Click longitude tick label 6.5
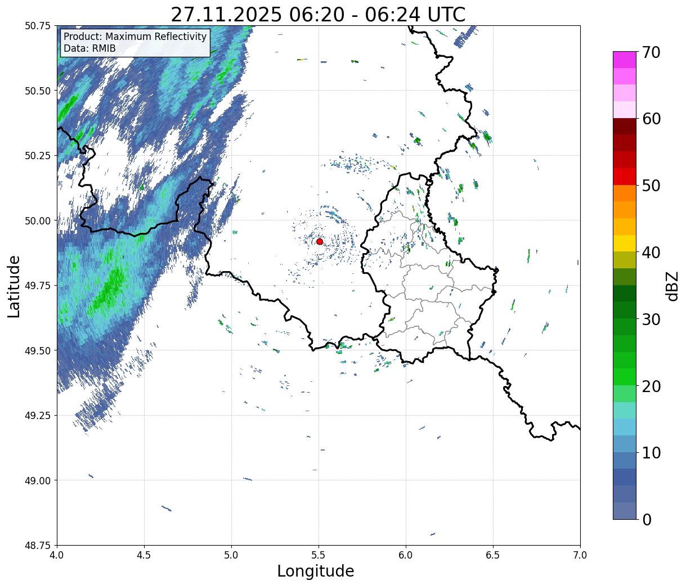Screen dimensions: 686x585 click(x=493, y=555)
